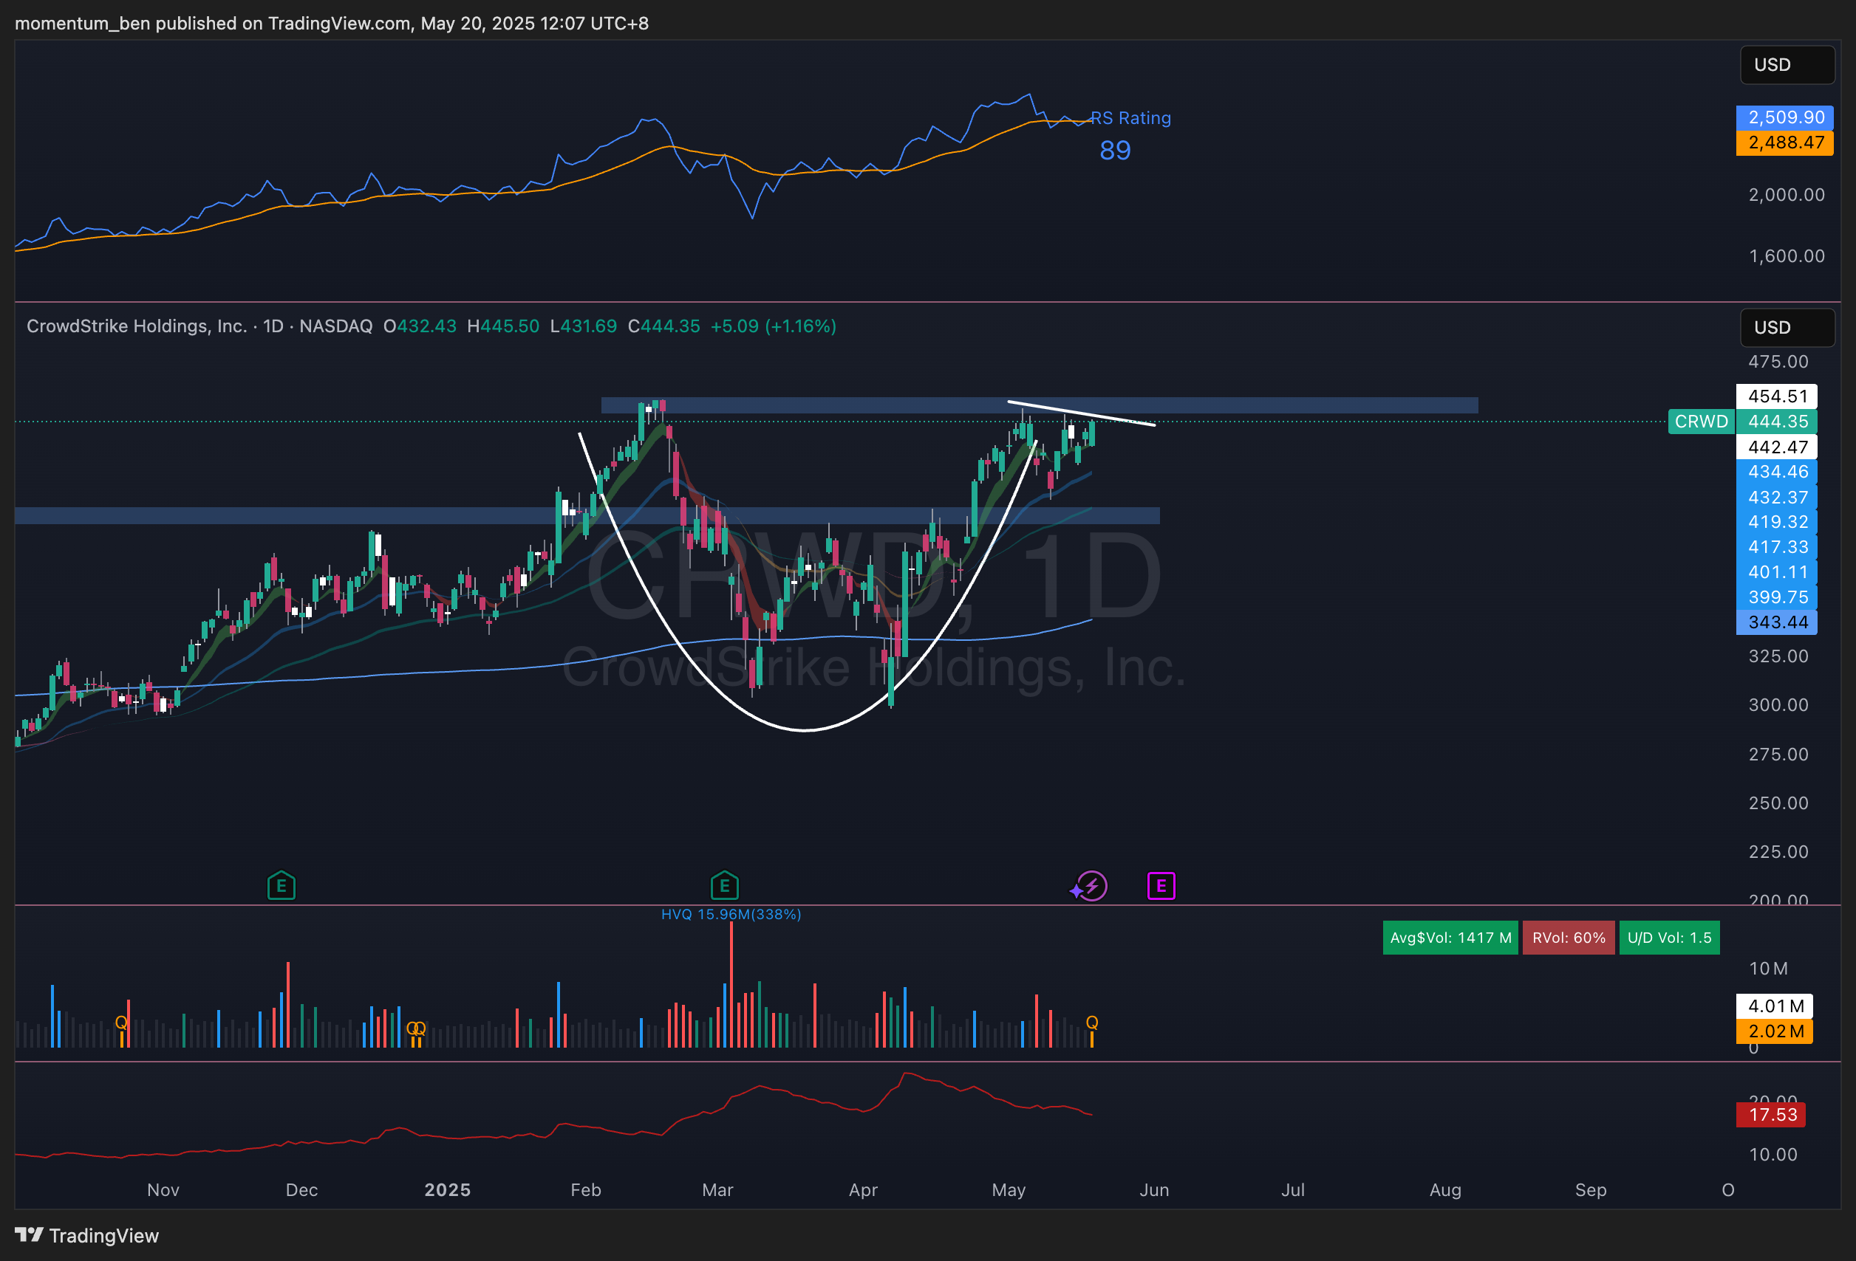The height and width of the screenshot is (1261, 1856).
Task: Click the U/D Vol 1.5 badge
Action: [1669, 938]
